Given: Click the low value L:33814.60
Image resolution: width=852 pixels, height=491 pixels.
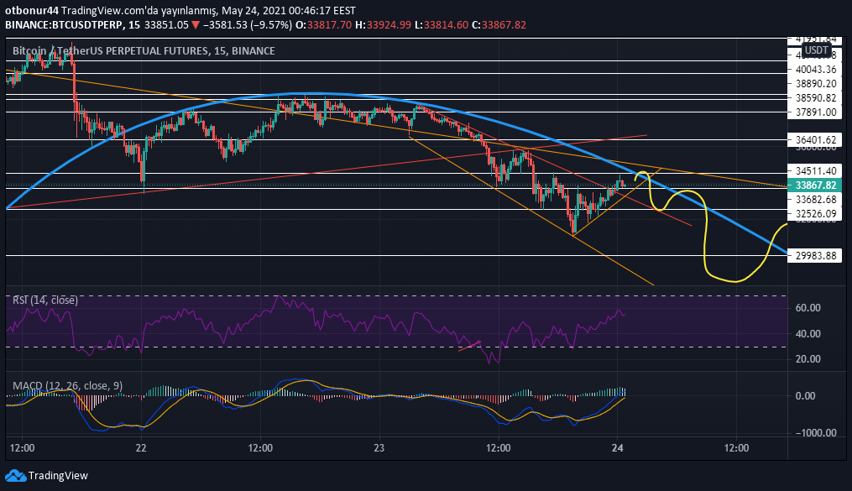Looking at the screenshot, I should click(442, 25).
